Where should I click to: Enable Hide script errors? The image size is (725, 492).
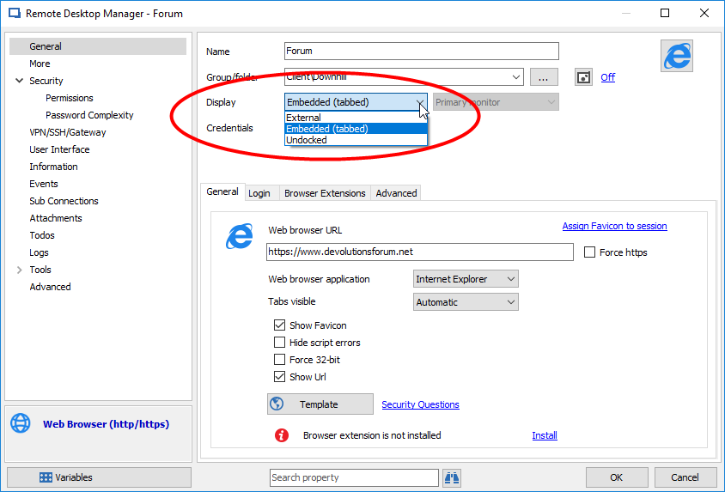tap(279, 343)
